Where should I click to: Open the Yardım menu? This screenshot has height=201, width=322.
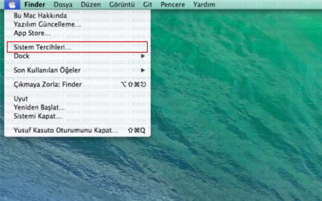(204, 5)
